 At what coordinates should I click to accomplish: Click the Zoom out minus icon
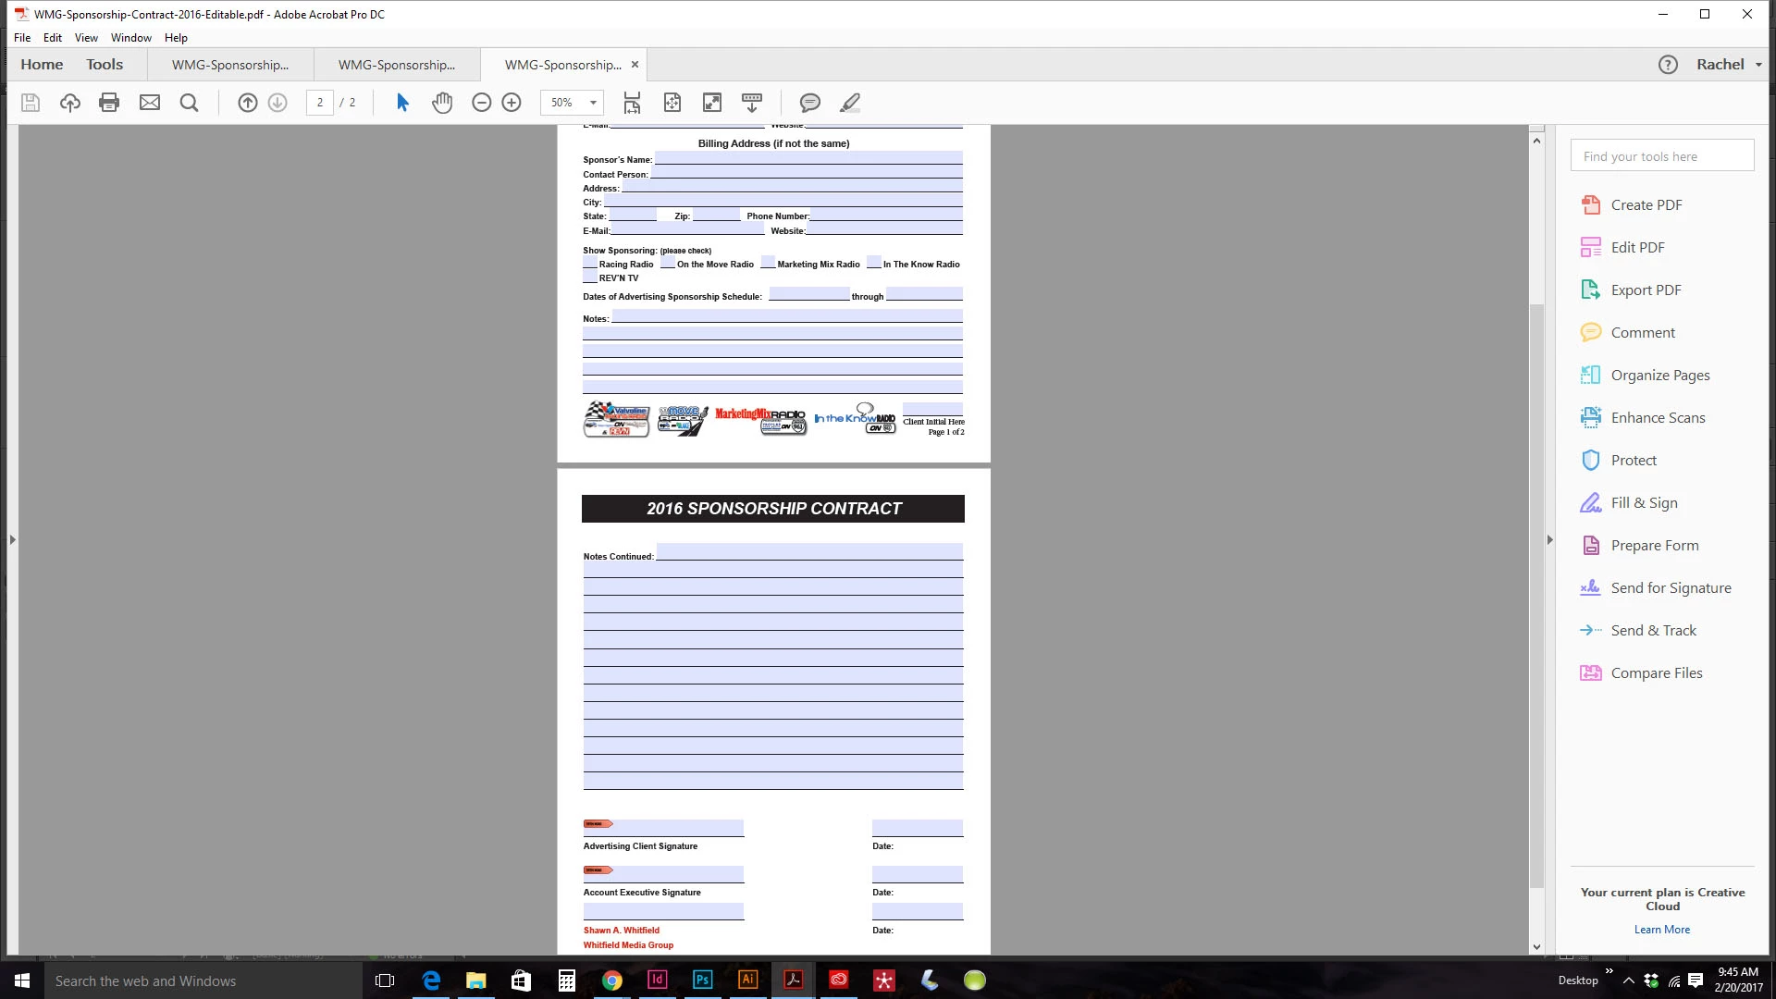pos(481,103)
